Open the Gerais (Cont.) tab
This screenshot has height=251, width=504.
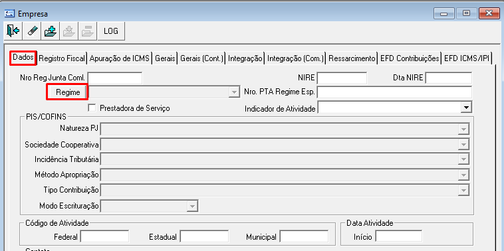click(x=202, y=58)
